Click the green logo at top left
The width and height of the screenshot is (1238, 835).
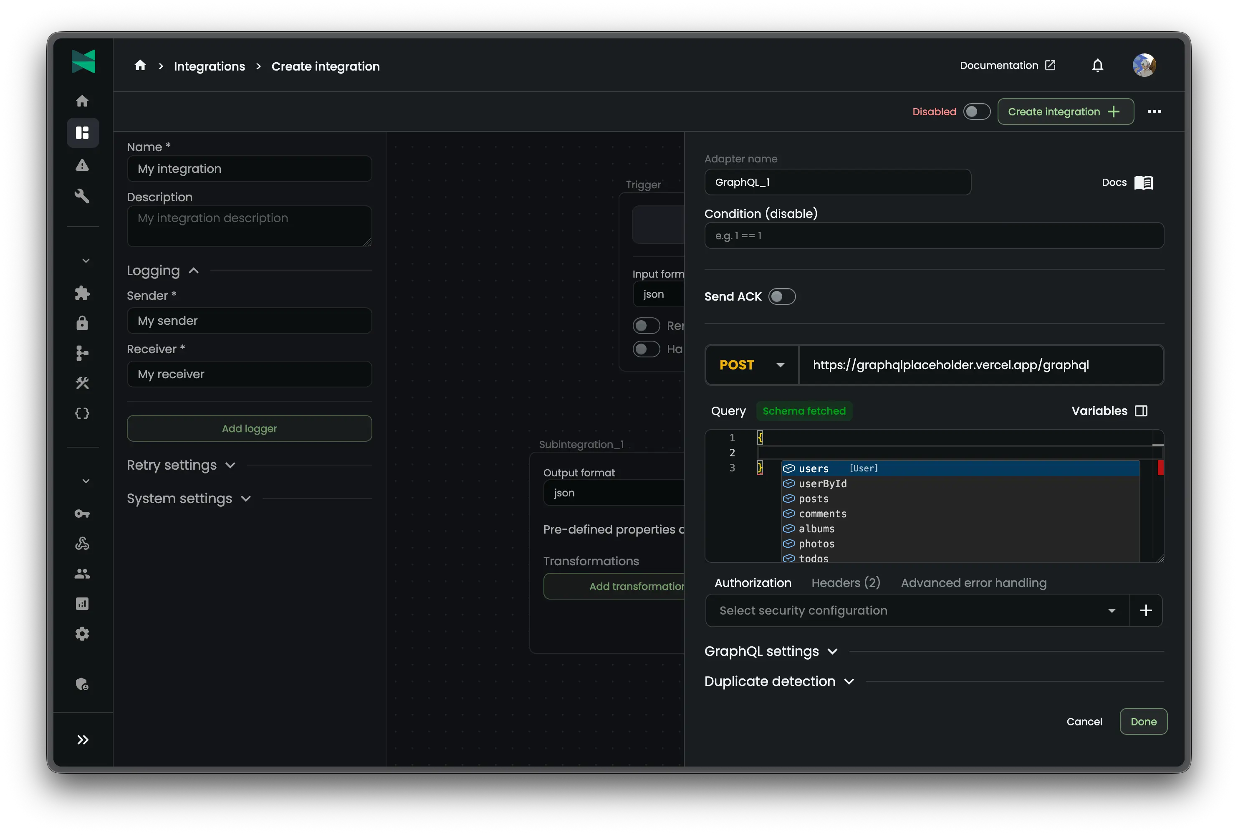[x=83, y=61]
